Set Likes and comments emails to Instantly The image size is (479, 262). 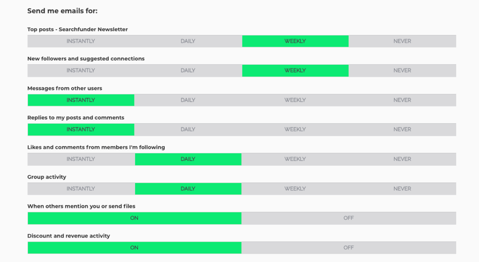81,159
